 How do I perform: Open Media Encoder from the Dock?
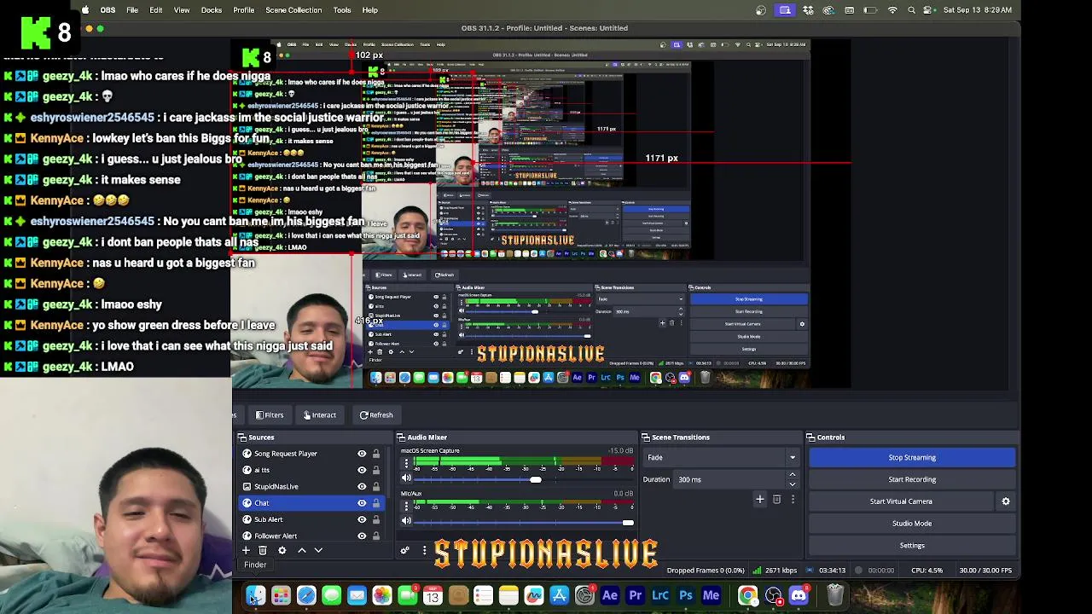click(x=712, y=595)
